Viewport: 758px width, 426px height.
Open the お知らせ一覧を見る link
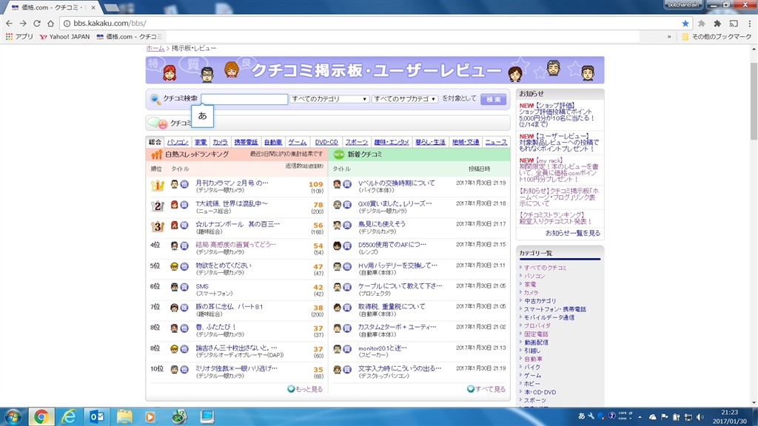pos(572,233)
